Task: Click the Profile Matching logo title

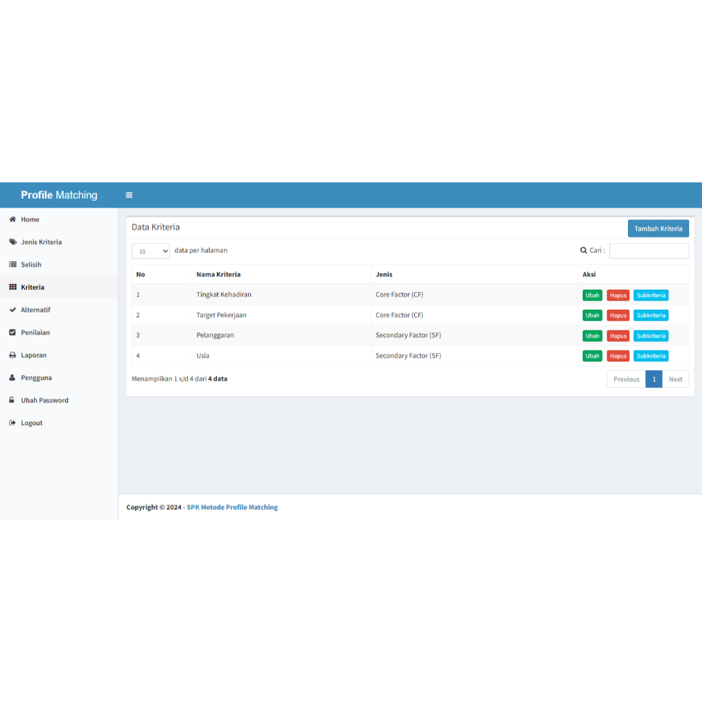Action: click(59, 195)
